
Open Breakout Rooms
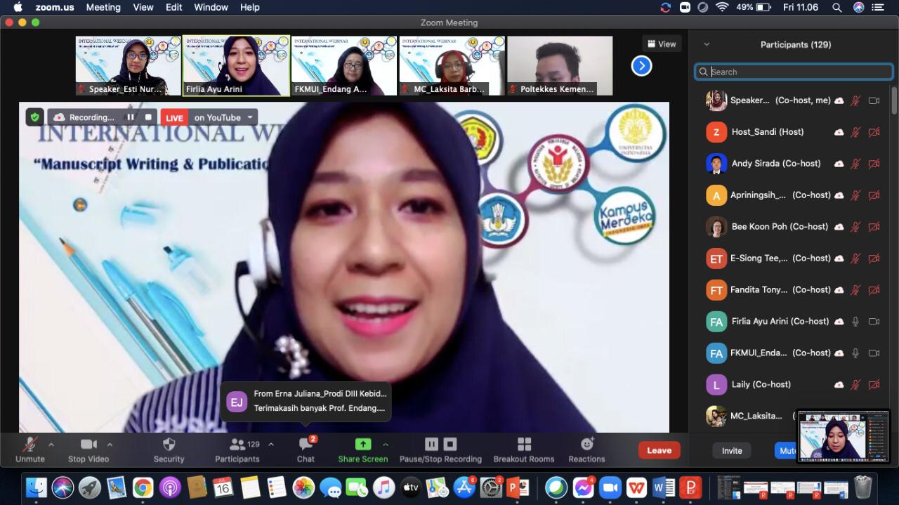coord(524,450)
